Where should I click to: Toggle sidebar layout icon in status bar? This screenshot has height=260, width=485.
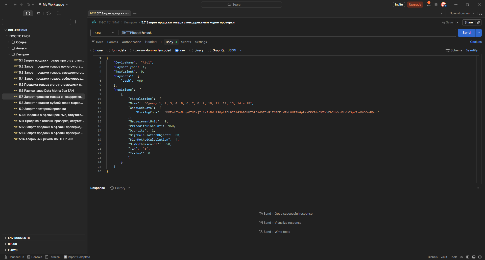click(x=468, y=257)
